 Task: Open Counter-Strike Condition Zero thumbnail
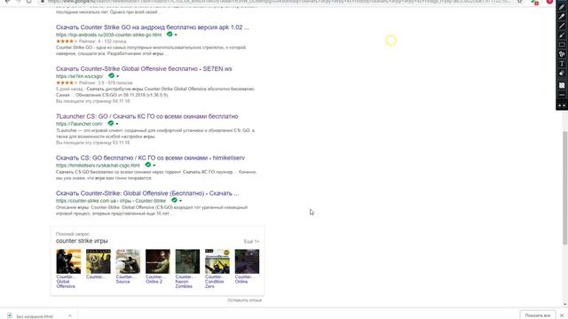217,261
